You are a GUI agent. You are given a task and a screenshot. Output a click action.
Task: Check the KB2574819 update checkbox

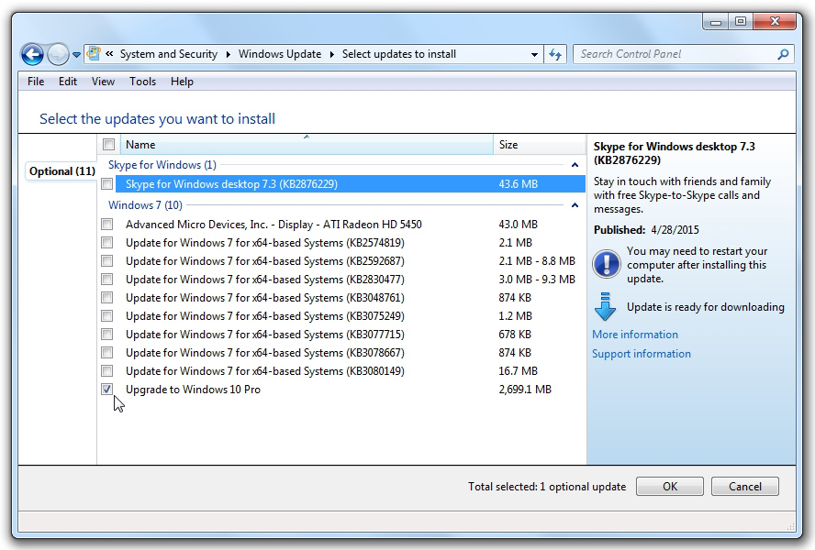pos(107,243)
